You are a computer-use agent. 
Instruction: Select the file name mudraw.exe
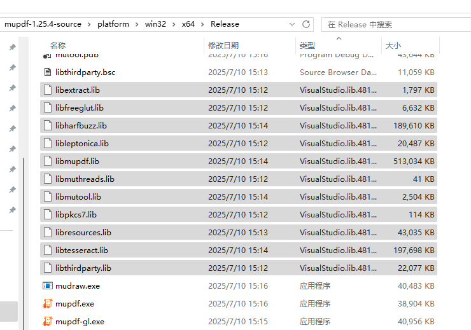click(78, 286)
